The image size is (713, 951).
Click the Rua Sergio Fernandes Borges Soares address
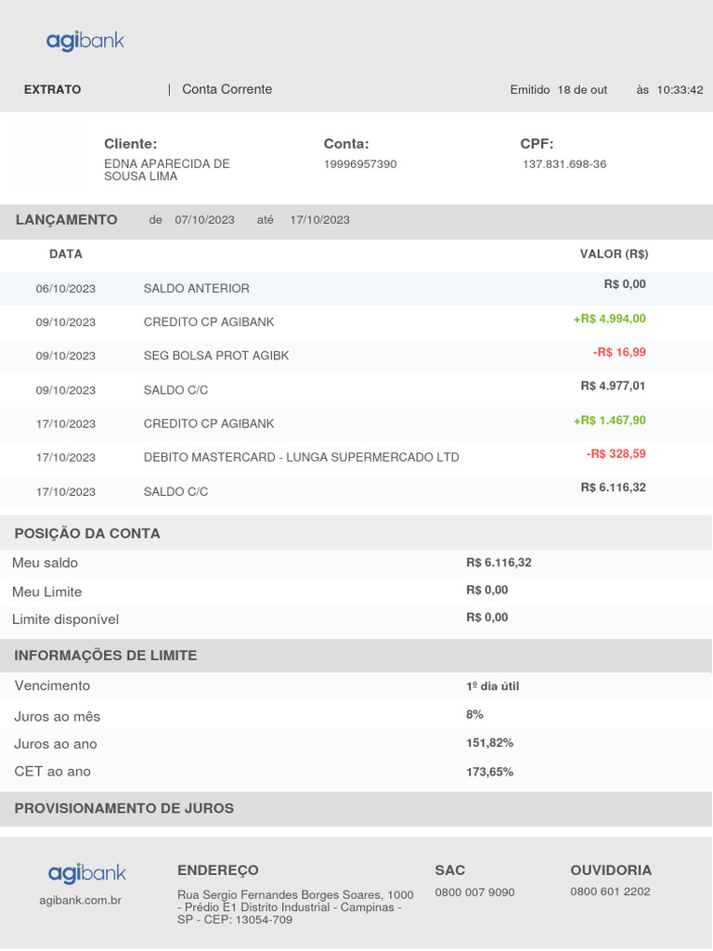[x=295, y=907]
